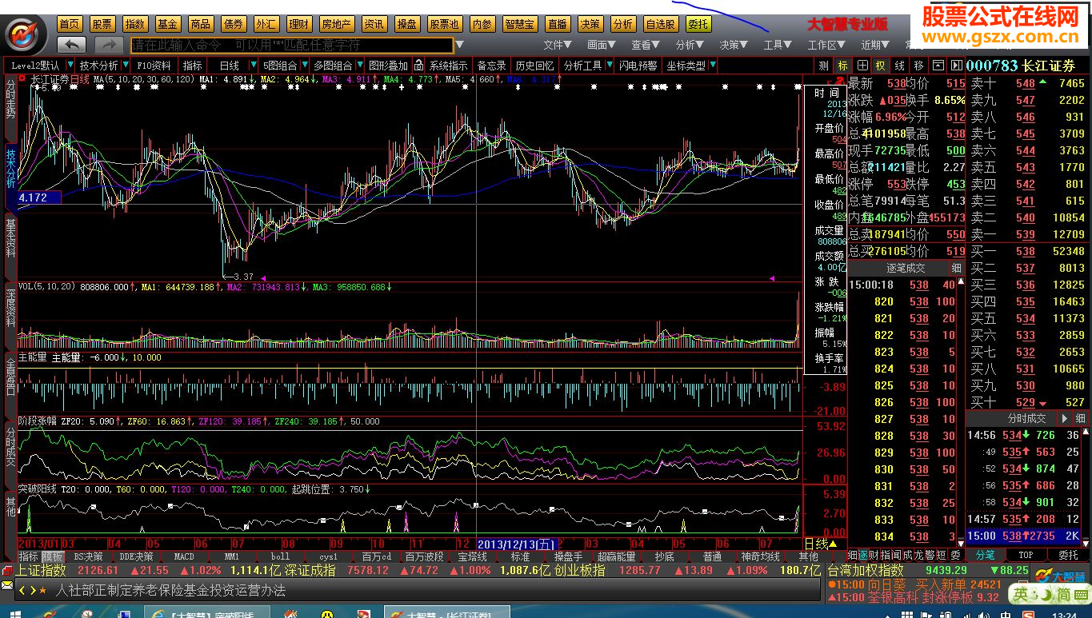This screenshot has height=618, width=1092.
Task: Click the grid crosshair icon in toolbar
Action: tap(862, 66)
